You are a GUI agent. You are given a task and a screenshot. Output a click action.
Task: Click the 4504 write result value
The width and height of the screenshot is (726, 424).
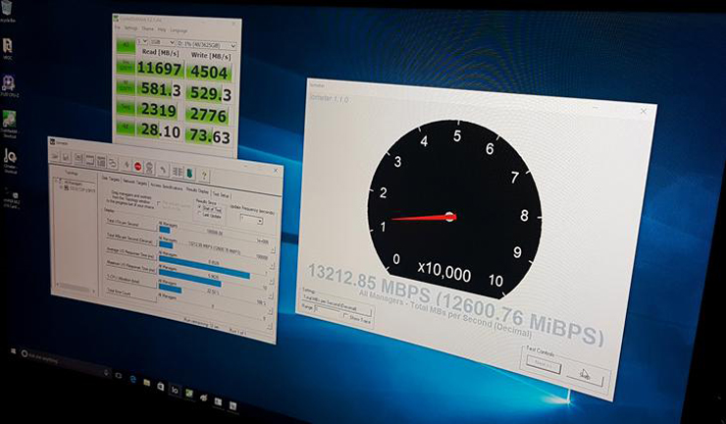click(210, 73)
